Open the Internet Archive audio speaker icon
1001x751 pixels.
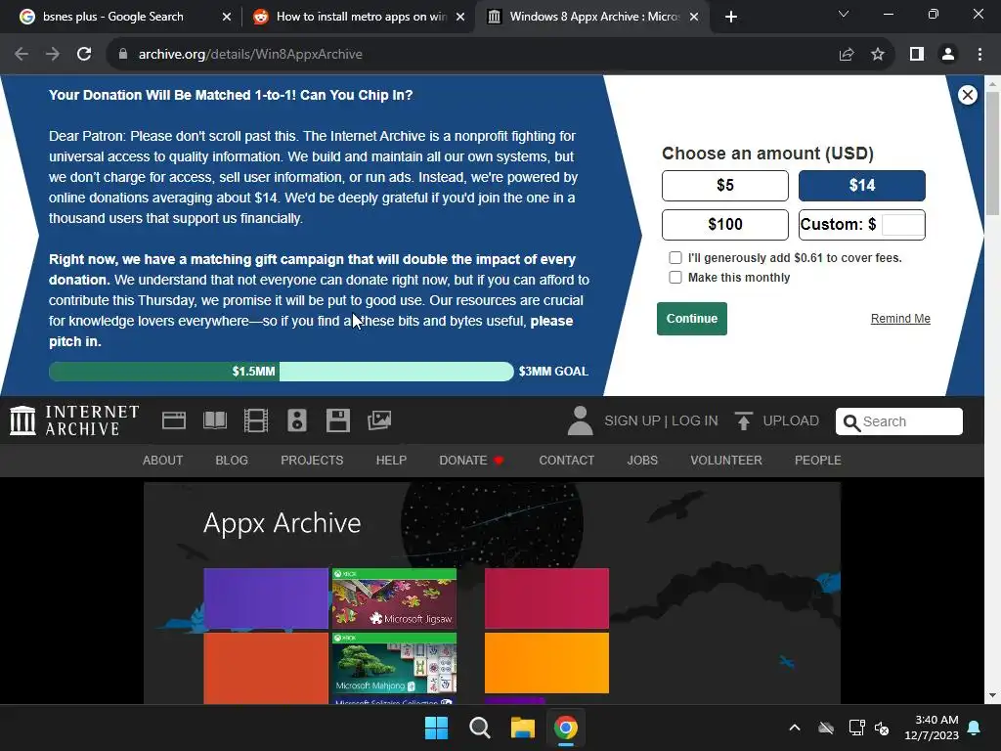[297, 420]
